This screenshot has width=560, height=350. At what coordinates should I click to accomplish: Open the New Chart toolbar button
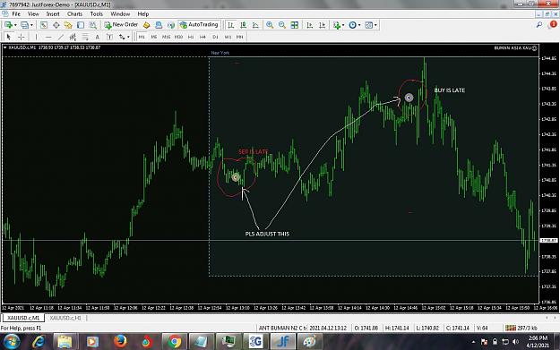point(8,25)
